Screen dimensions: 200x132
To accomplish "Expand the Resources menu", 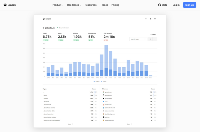I will [91, 5].
